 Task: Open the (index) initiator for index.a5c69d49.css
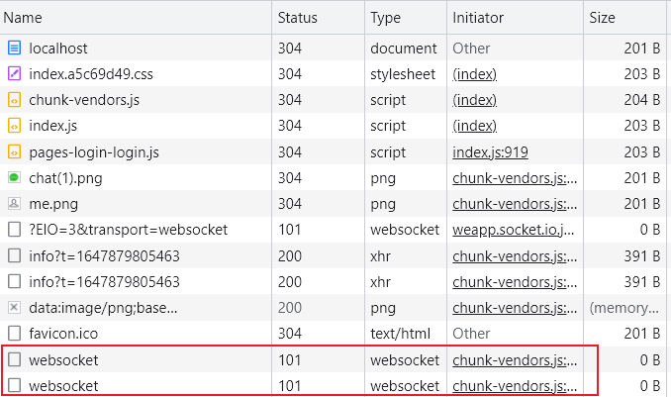point(475,74)
